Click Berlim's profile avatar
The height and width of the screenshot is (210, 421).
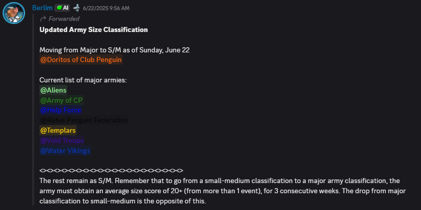coord(14,13)
